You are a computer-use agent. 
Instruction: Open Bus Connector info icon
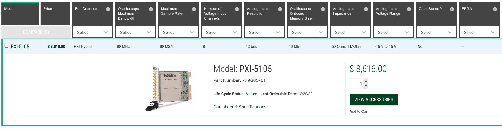(x=108, y=9)
